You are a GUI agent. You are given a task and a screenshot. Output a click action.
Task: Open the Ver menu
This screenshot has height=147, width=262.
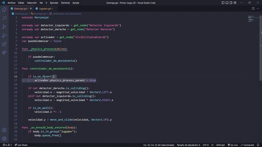(x=41, y=3)
